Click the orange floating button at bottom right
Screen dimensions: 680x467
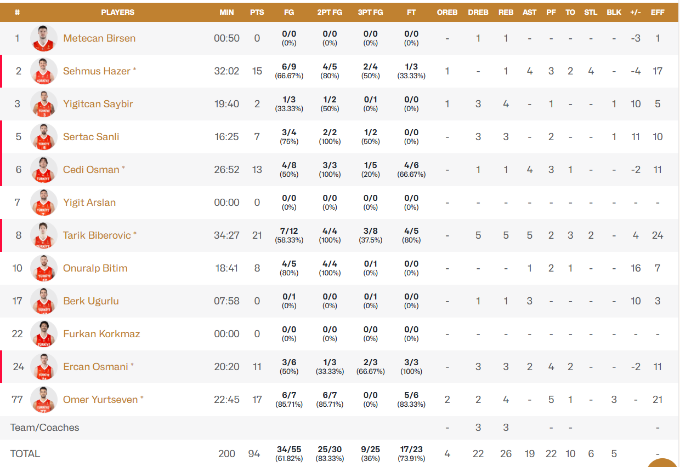click(665, 462)
